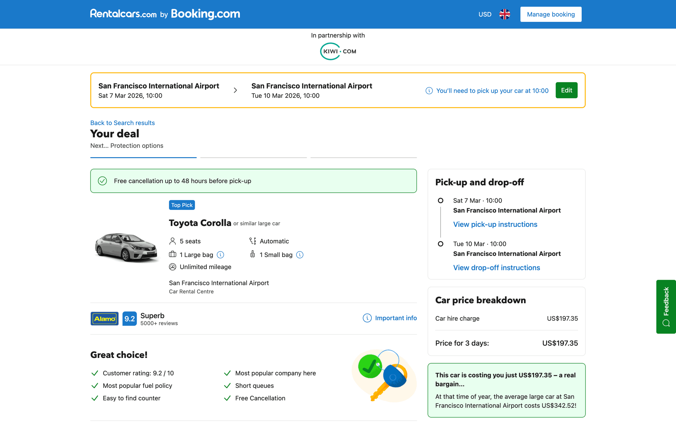The height and width of the screenshot is (422, 676).
Task: Click the Automatic gearbox icon
Action: (x=252, y=241)
